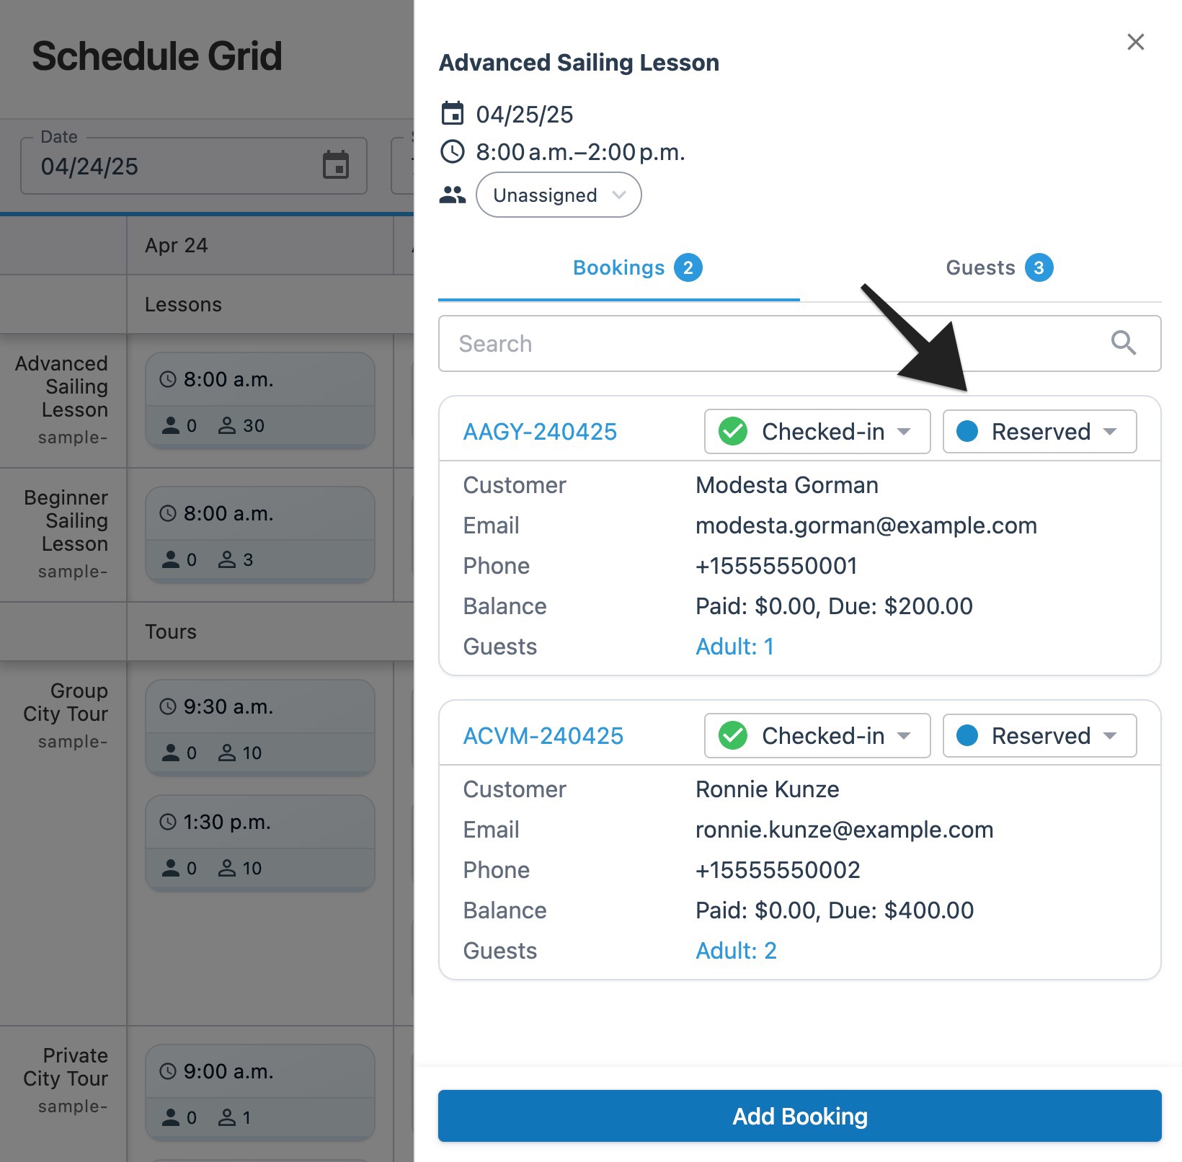Click blue status dot on AAGY-240425
The image size is (1182, 1162).
click(967, 431)
